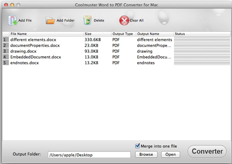Toggle the Merge into one file checkbox

pos(137,146)
